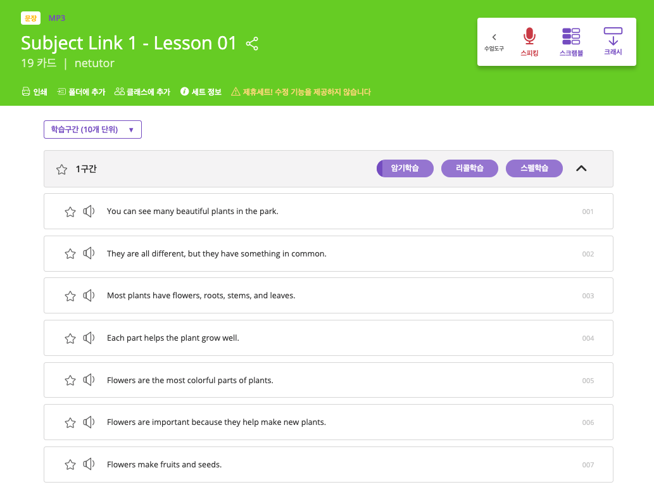This screenshot has width=654, height=487.
Task: Star 'Flowers are important because they help'
Action: pyautogui.click(x=70, y=422)
